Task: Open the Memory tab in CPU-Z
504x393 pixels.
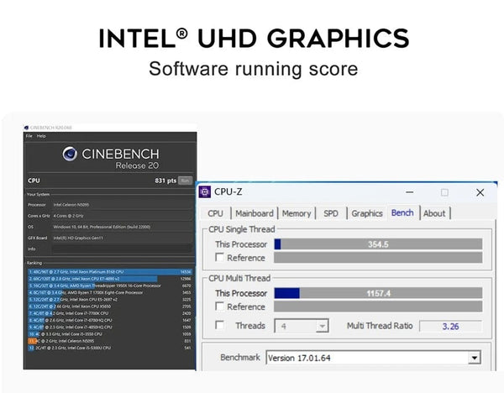Action: pos(297,213)
